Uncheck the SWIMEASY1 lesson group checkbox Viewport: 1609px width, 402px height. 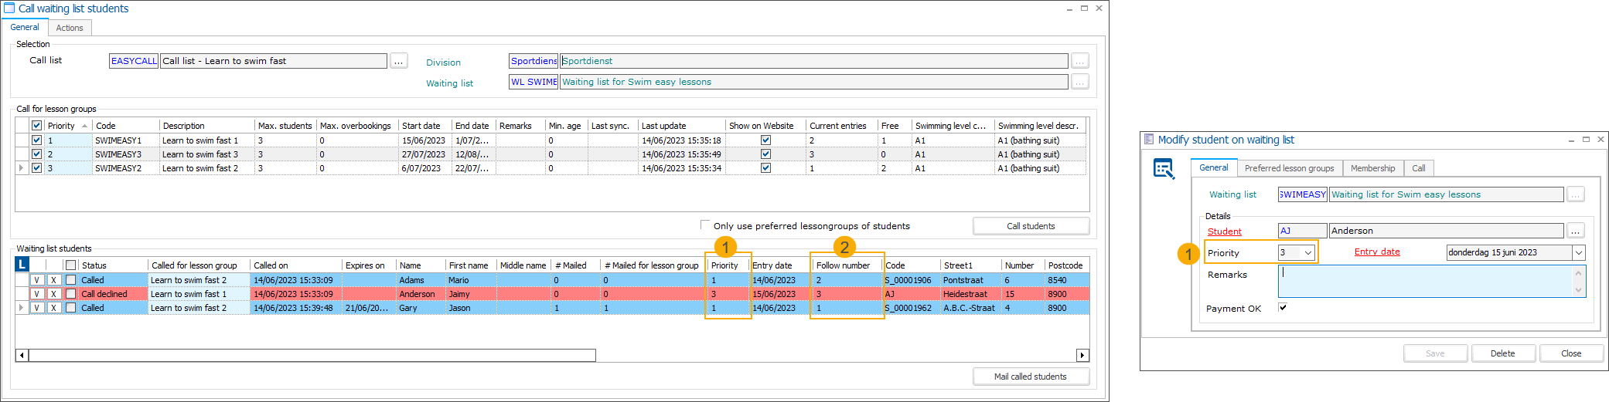36,140
